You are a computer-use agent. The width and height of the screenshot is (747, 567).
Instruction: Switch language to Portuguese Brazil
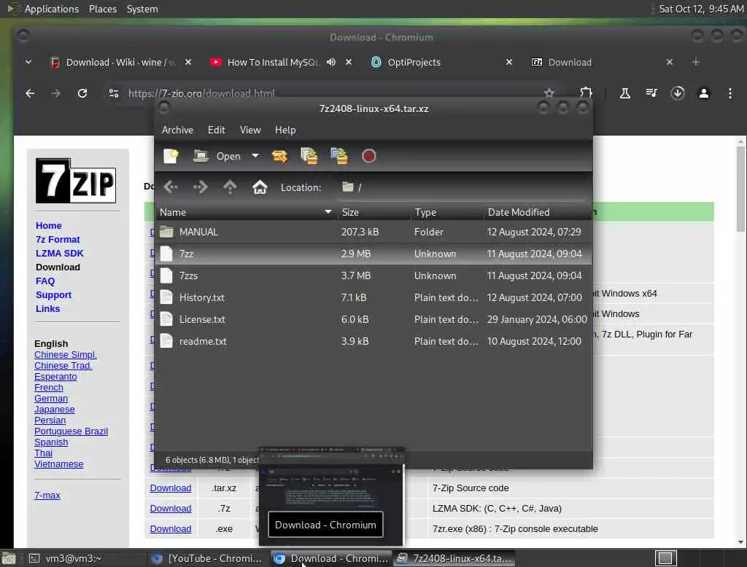pos(71,431)
